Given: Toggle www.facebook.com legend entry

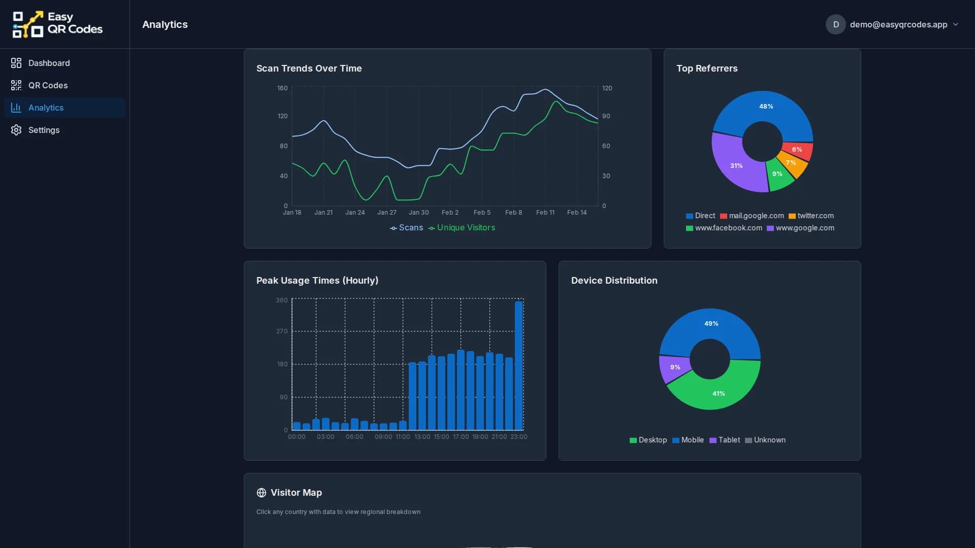Looking at the screenshot, I should tap(724, 228).
